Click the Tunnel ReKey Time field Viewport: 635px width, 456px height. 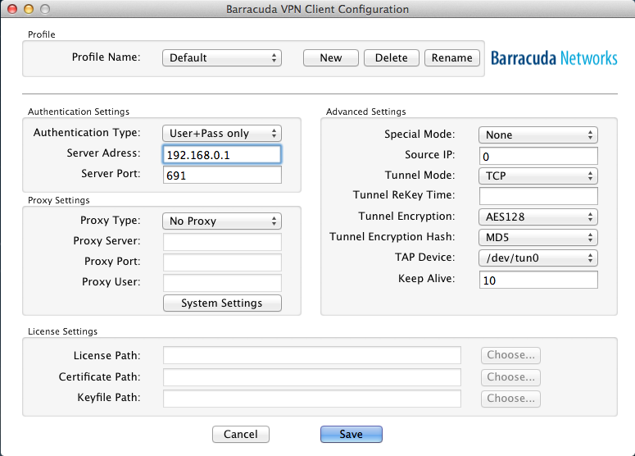pos(538,196)
